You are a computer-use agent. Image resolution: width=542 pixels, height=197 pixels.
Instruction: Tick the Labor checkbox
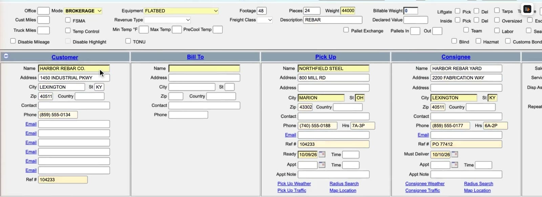[497, 31]
